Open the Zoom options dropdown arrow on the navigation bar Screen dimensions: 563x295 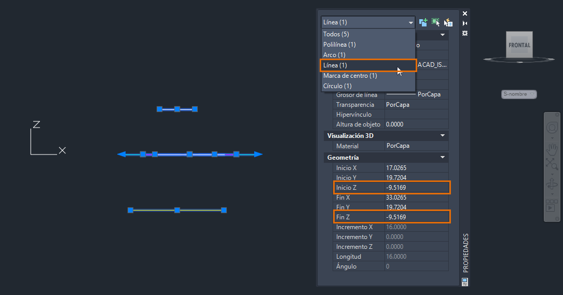tap(552, 174)
